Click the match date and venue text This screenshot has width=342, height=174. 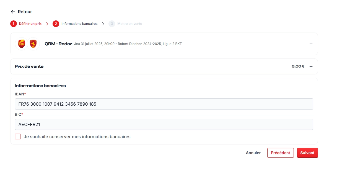[128, 44]
